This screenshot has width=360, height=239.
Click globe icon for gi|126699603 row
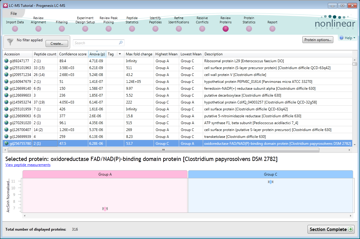coord(6,95)
